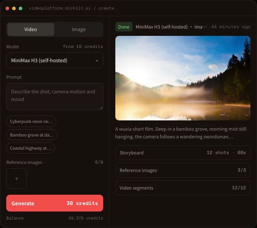Click the wuxia short film prompt text
Viewport: 257px width, 228px height.
tap(181, 133)
